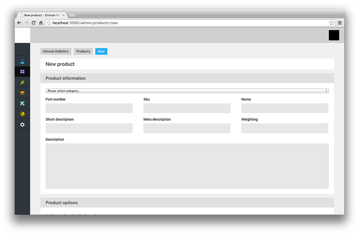Viewport: 359px width, 235px height.
Task: Click the 'Product information' section header
Action: point(187,78)
